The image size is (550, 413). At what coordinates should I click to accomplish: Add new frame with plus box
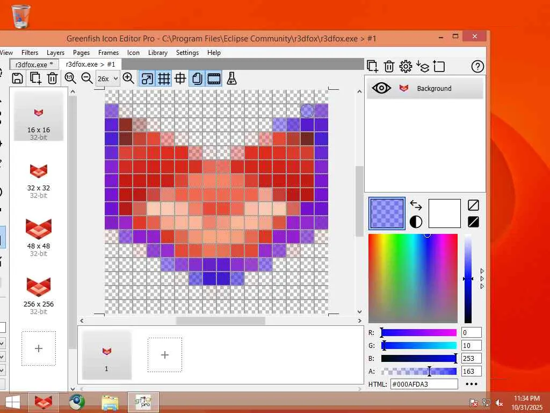coord(165,355)
